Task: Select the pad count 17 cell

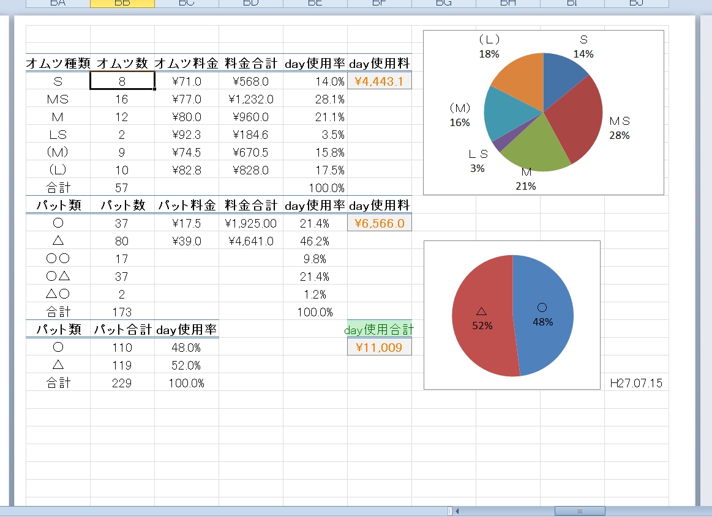Action: [122, 259]
